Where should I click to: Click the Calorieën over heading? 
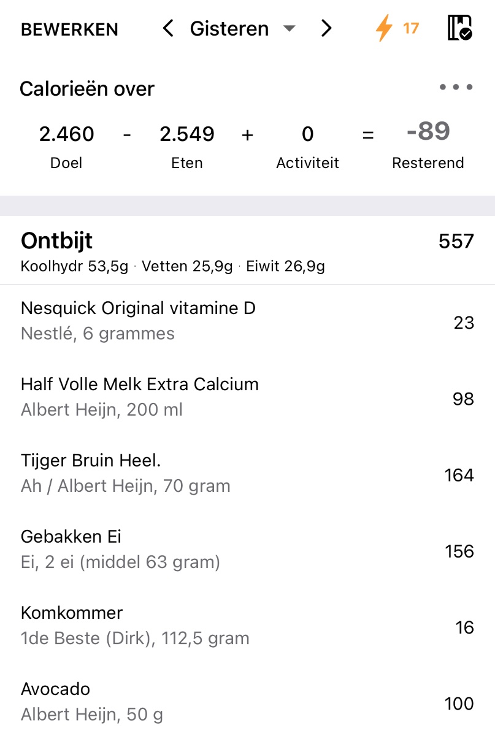pyautogui.click(x=87, y=89)
